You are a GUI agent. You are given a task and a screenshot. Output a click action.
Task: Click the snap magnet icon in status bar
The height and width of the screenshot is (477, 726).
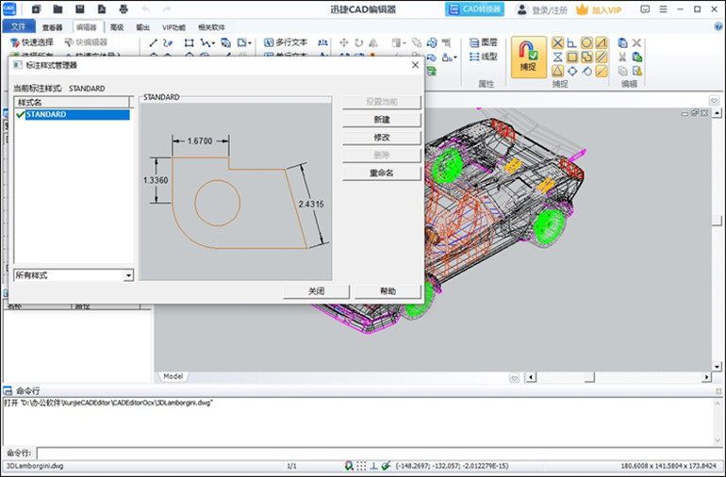coord(349,466)
